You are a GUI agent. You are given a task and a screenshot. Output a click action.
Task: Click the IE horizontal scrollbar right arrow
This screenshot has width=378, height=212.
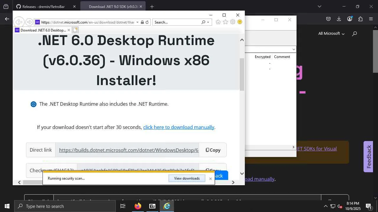click(x=233, y=182)
